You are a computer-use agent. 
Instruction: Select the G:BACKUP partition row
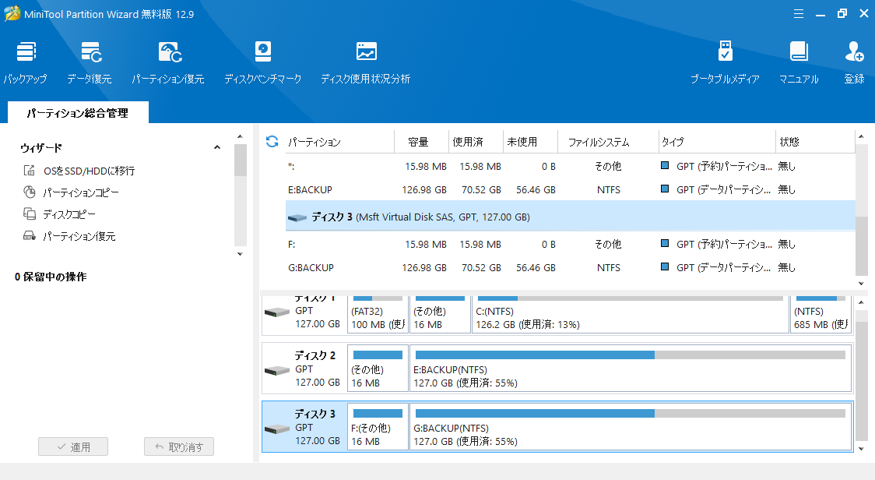(570, 267)
